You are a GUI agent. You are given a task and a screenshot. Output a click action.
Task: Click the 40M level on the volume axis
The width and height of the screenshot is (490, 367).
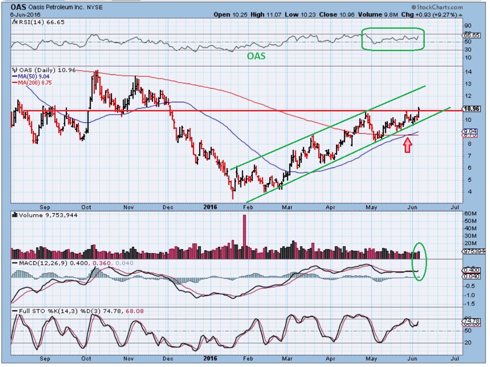pyautogui.click(x=470, y=228)
